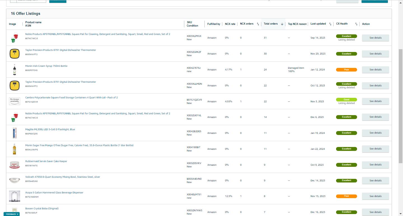This screenshot has width=403, height=216.
Task: Click the '16 Offer Listings' heading
Action: coord(25,13)
